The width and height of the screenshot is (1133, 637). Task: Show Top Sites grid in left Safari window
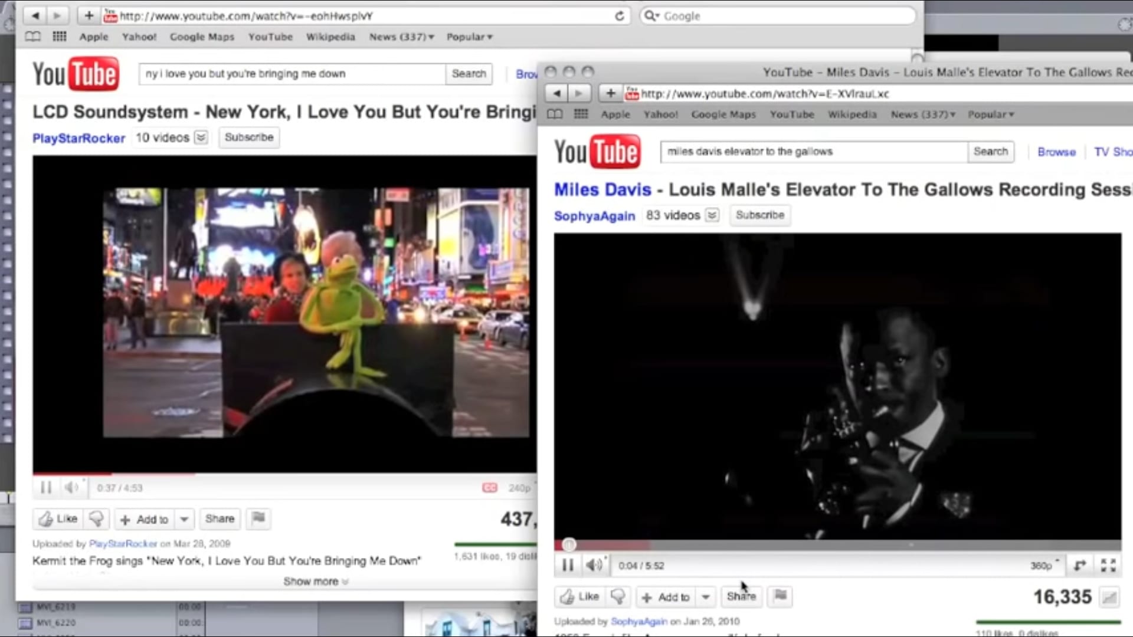tap(60, 37)
